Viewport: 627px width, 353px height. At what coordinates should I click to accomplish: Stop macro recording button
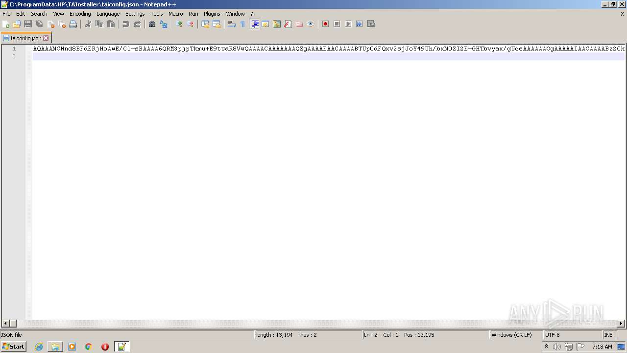[337, 24]
